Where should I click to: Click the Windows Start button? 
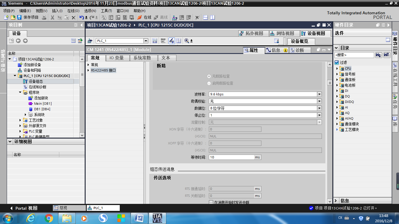tap(7, 218)
